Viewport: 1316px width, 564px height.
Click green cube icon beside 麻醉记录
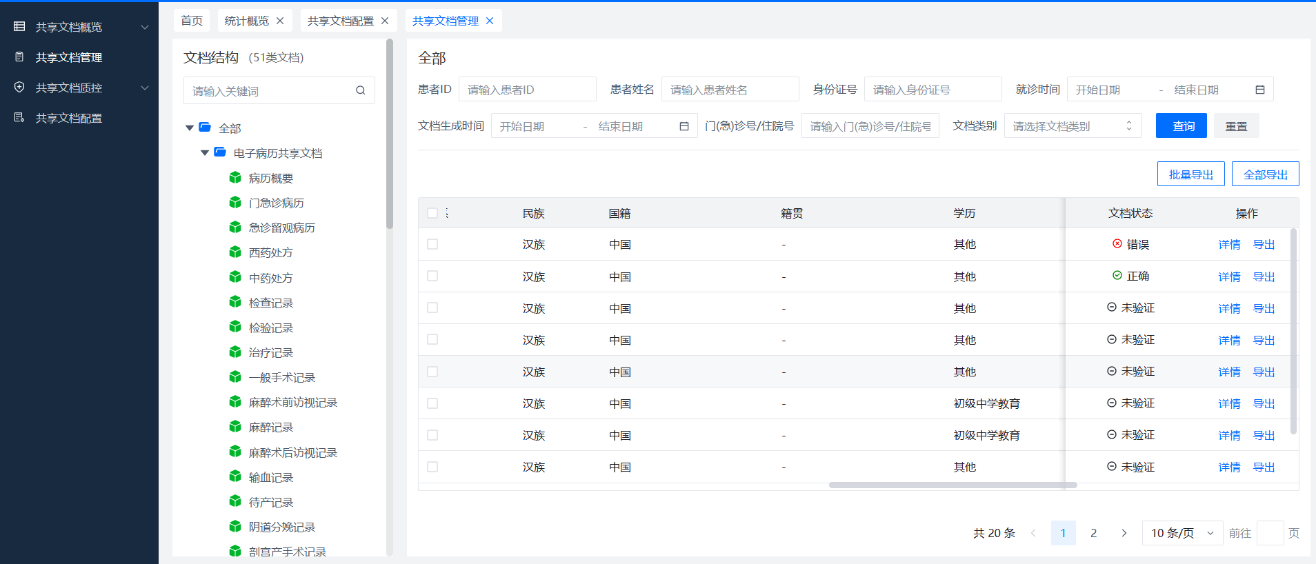(x=235, y=427)
